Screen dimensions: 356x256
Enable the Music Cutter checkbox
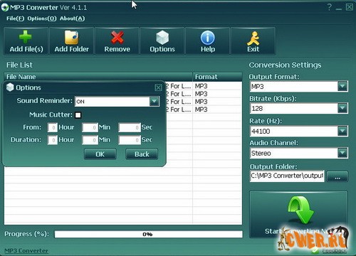[78, 115]
